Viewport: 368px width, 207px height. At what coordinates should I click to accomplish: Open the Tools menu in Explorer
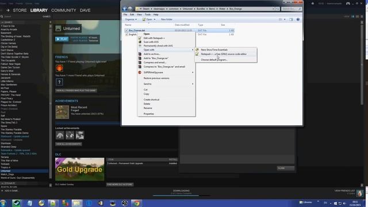148,14
